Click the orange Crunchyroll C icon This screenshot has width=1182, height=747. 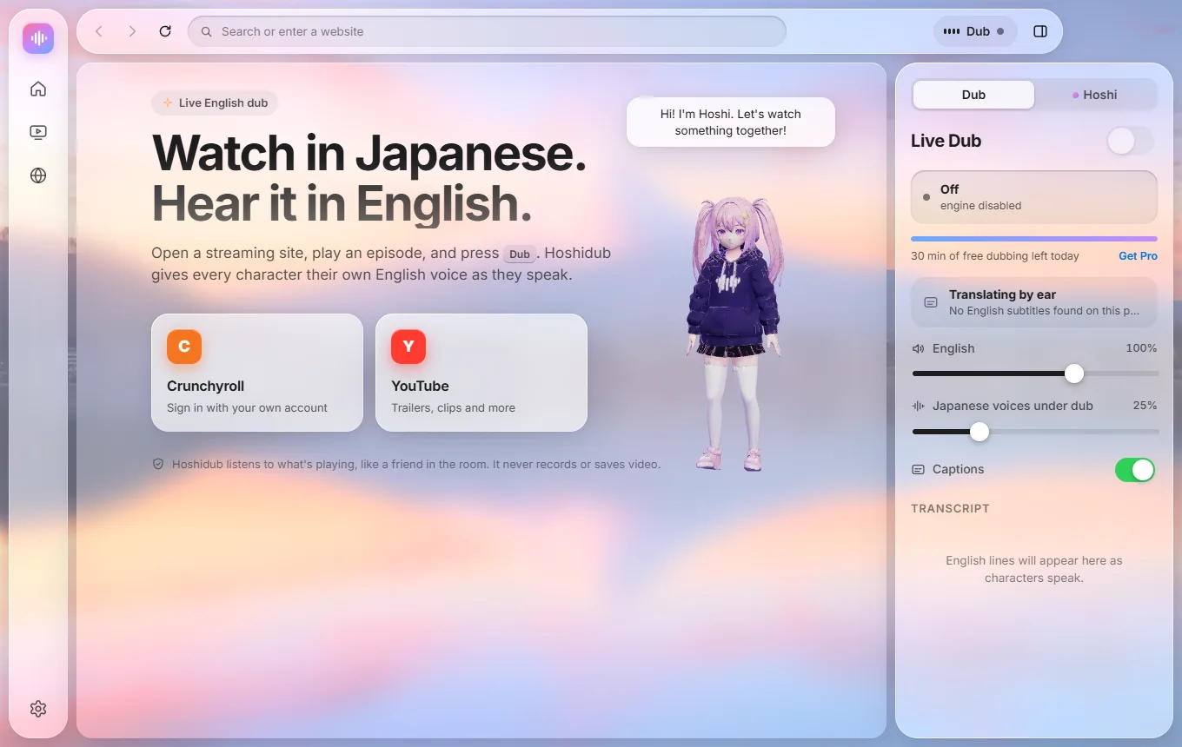pos(184,347)
